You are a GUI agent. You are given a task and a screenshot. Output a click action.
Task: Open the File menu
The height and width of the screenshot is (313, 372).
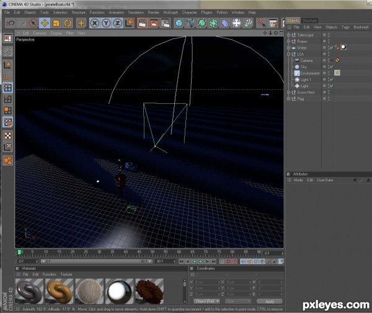point(7,12)
